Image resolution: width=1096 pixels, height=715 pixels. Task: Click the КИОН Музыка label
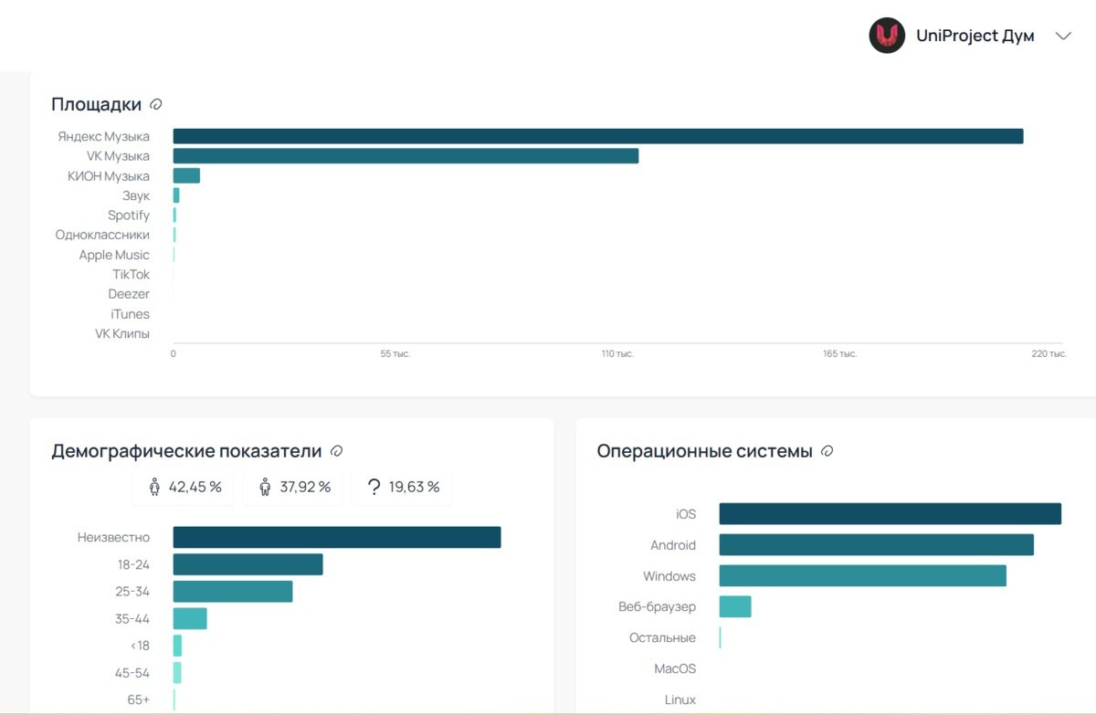109,175
